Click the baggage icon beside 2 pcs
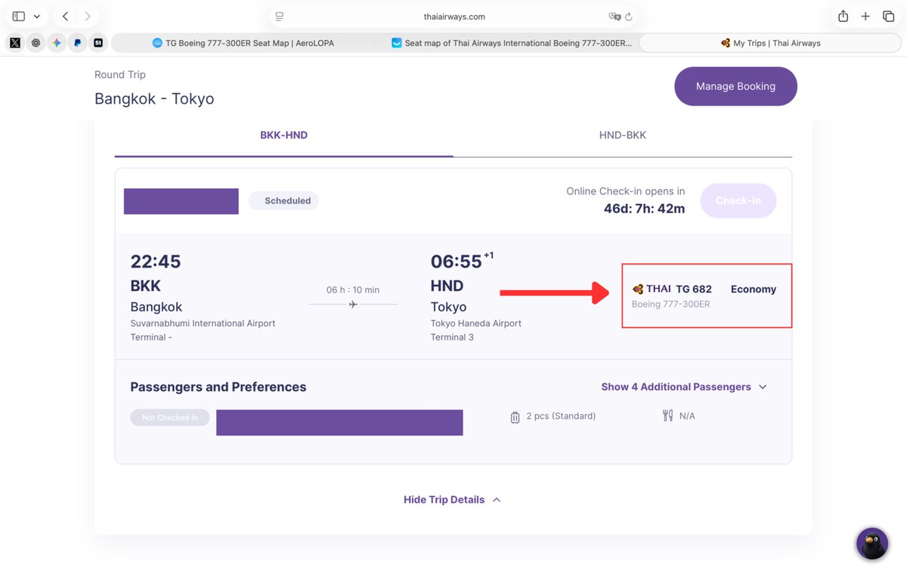This screenshot has width=907, height=567. pyautogui.click(x=515, y=417)
